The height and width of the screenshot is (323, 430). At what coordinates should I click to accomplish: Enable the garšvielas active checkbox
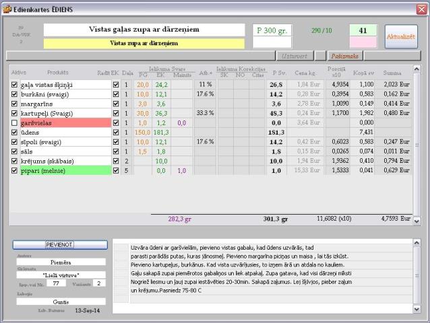coord(15,123)
